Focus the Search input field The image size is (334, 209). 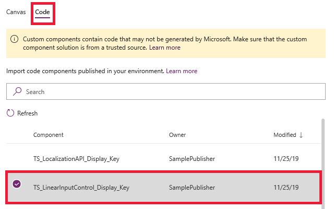point(166,91)
